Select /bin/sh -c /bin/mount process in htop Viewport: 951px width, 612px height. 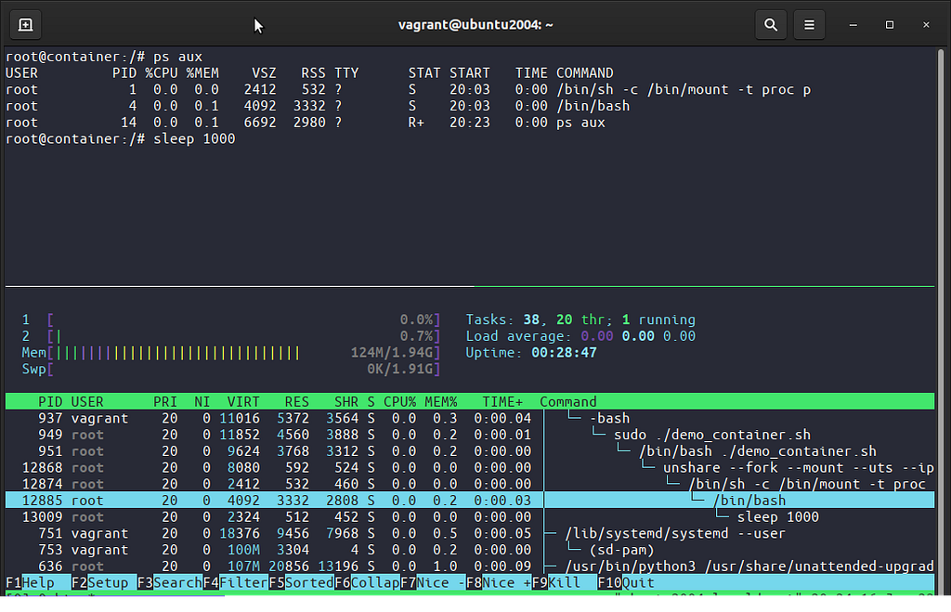pyautogui.click(x=470, y=484)
